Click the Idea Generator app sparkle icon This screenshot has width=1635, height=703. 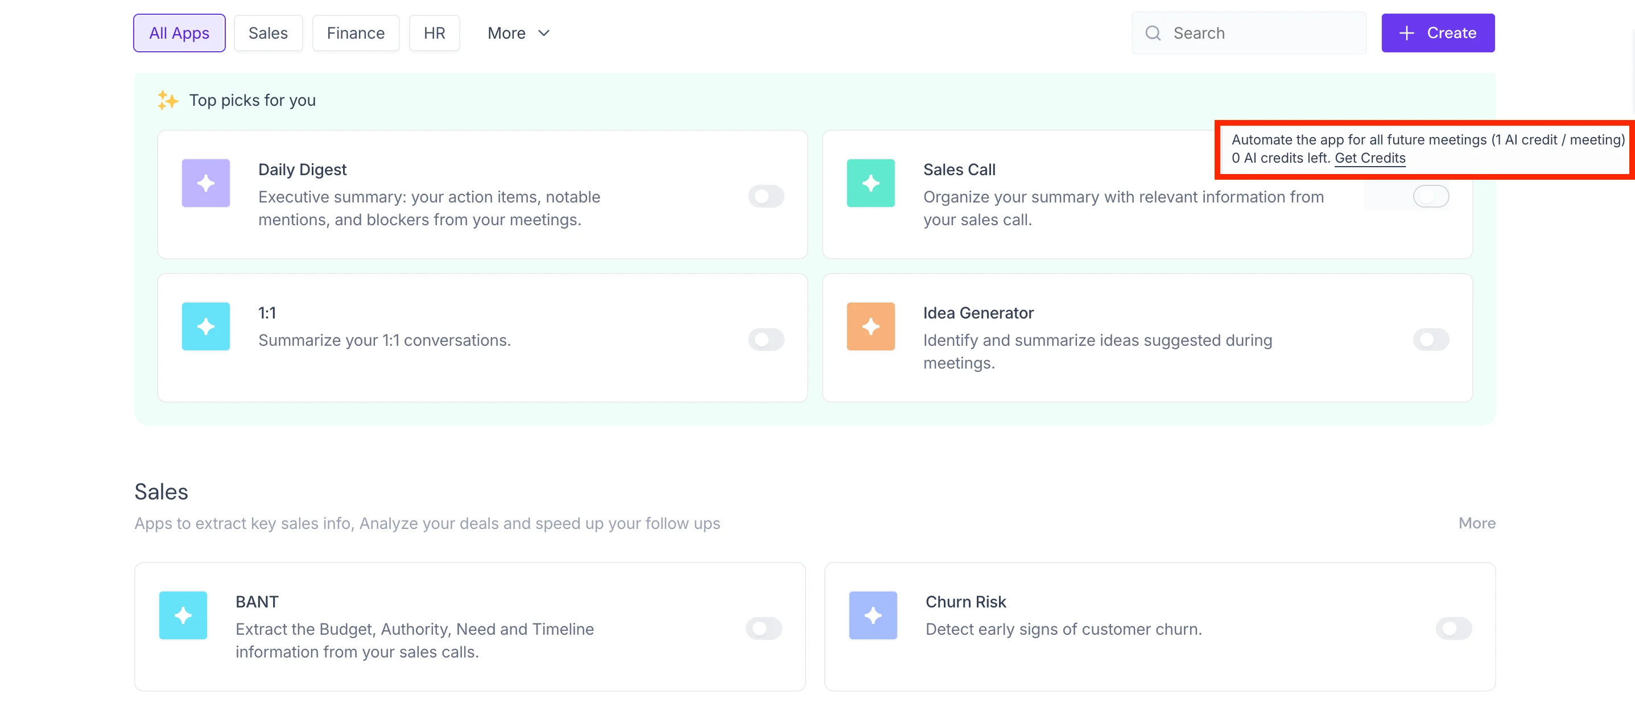click(870, 326)
